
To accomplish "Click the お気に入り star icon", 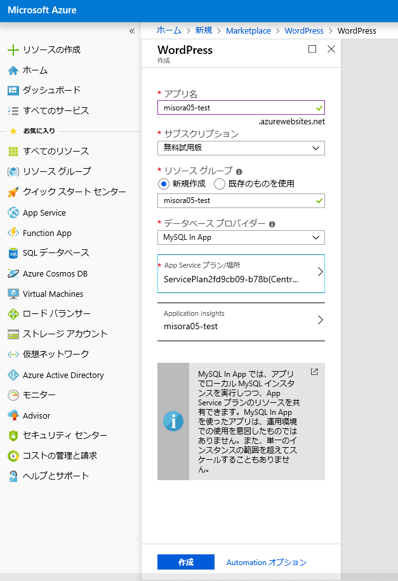I will tap(13, 131).
